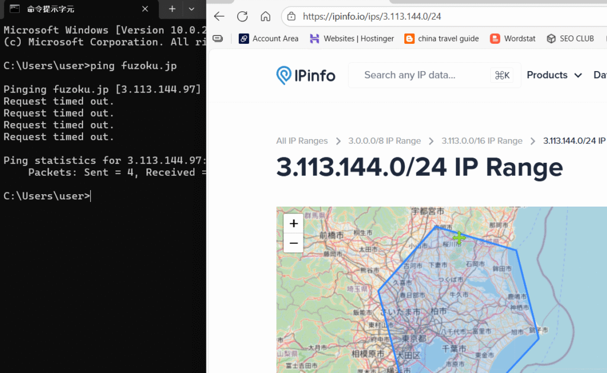607x373 pixels.
Task: Click the site info lock icon
Action: coord(291,17)
